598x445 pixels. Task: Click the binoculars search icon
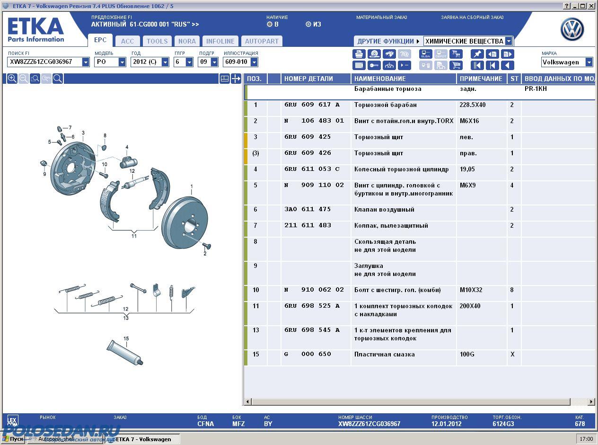pyautogui.click(x=389, y=54)
